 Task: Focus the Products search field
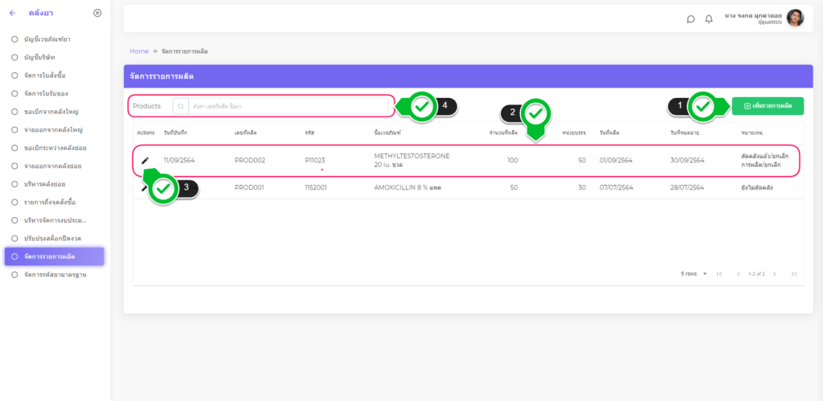[x=289, y=106]
